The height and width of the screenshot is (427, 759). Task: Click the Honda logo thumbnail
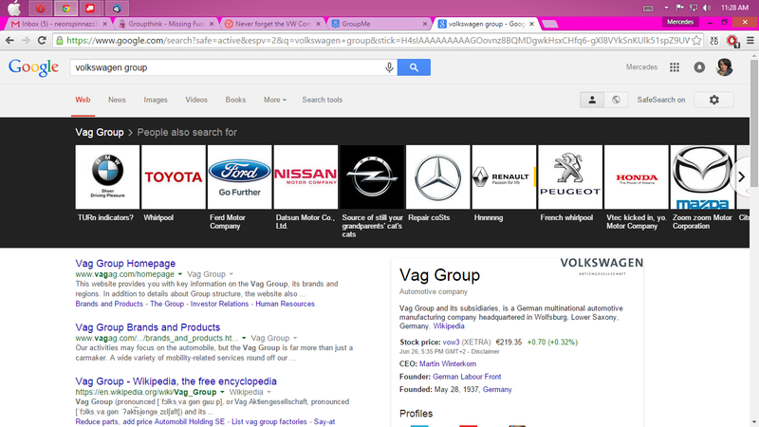click(x=636, y=176)
